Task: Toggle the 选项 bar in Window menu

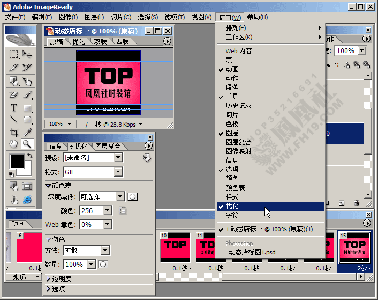Action: pyautogui.click(x=271, y=170)
